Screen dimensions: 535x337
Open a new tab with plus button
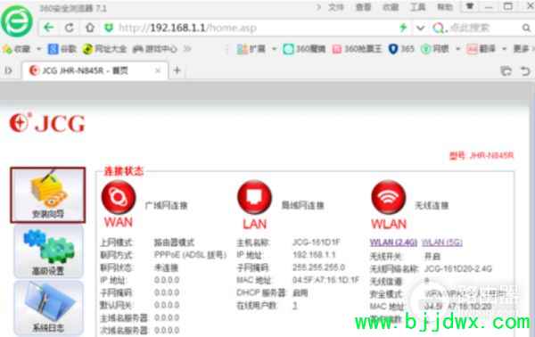(x=177, y=70)
